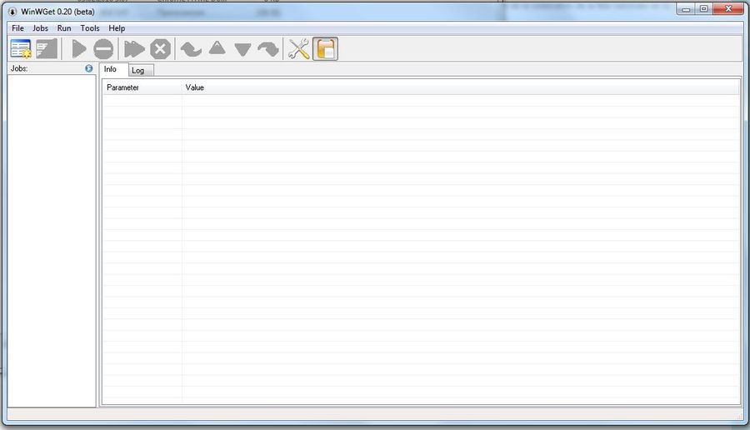750x430 pixels.
Task: Open the Jobs menu
Action: pyautogui.click(x=40, y=28)
